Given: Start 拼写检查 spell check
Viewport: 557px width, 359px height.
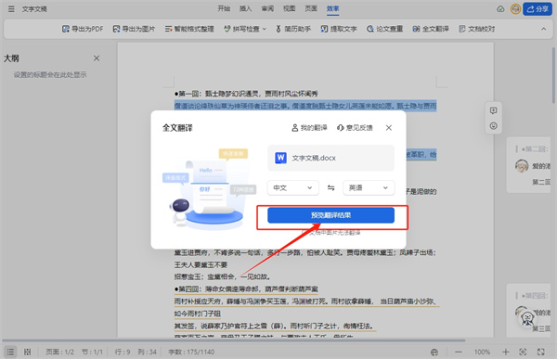Looking at the screenshot, I should coord(242,29).
